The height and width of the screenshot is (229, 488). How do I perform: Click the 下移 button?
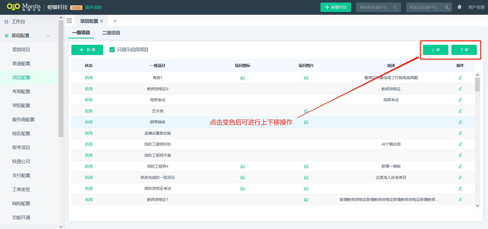(464, 50)
